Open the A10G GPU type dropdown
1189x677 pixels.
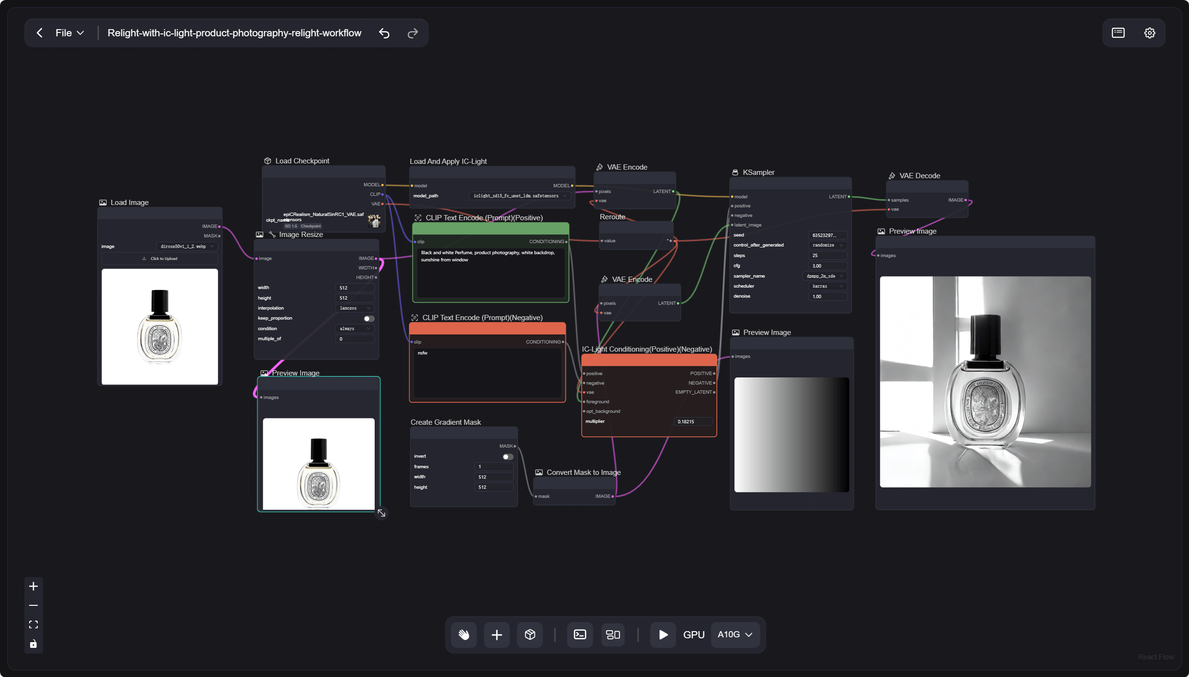tap(735, 634)
